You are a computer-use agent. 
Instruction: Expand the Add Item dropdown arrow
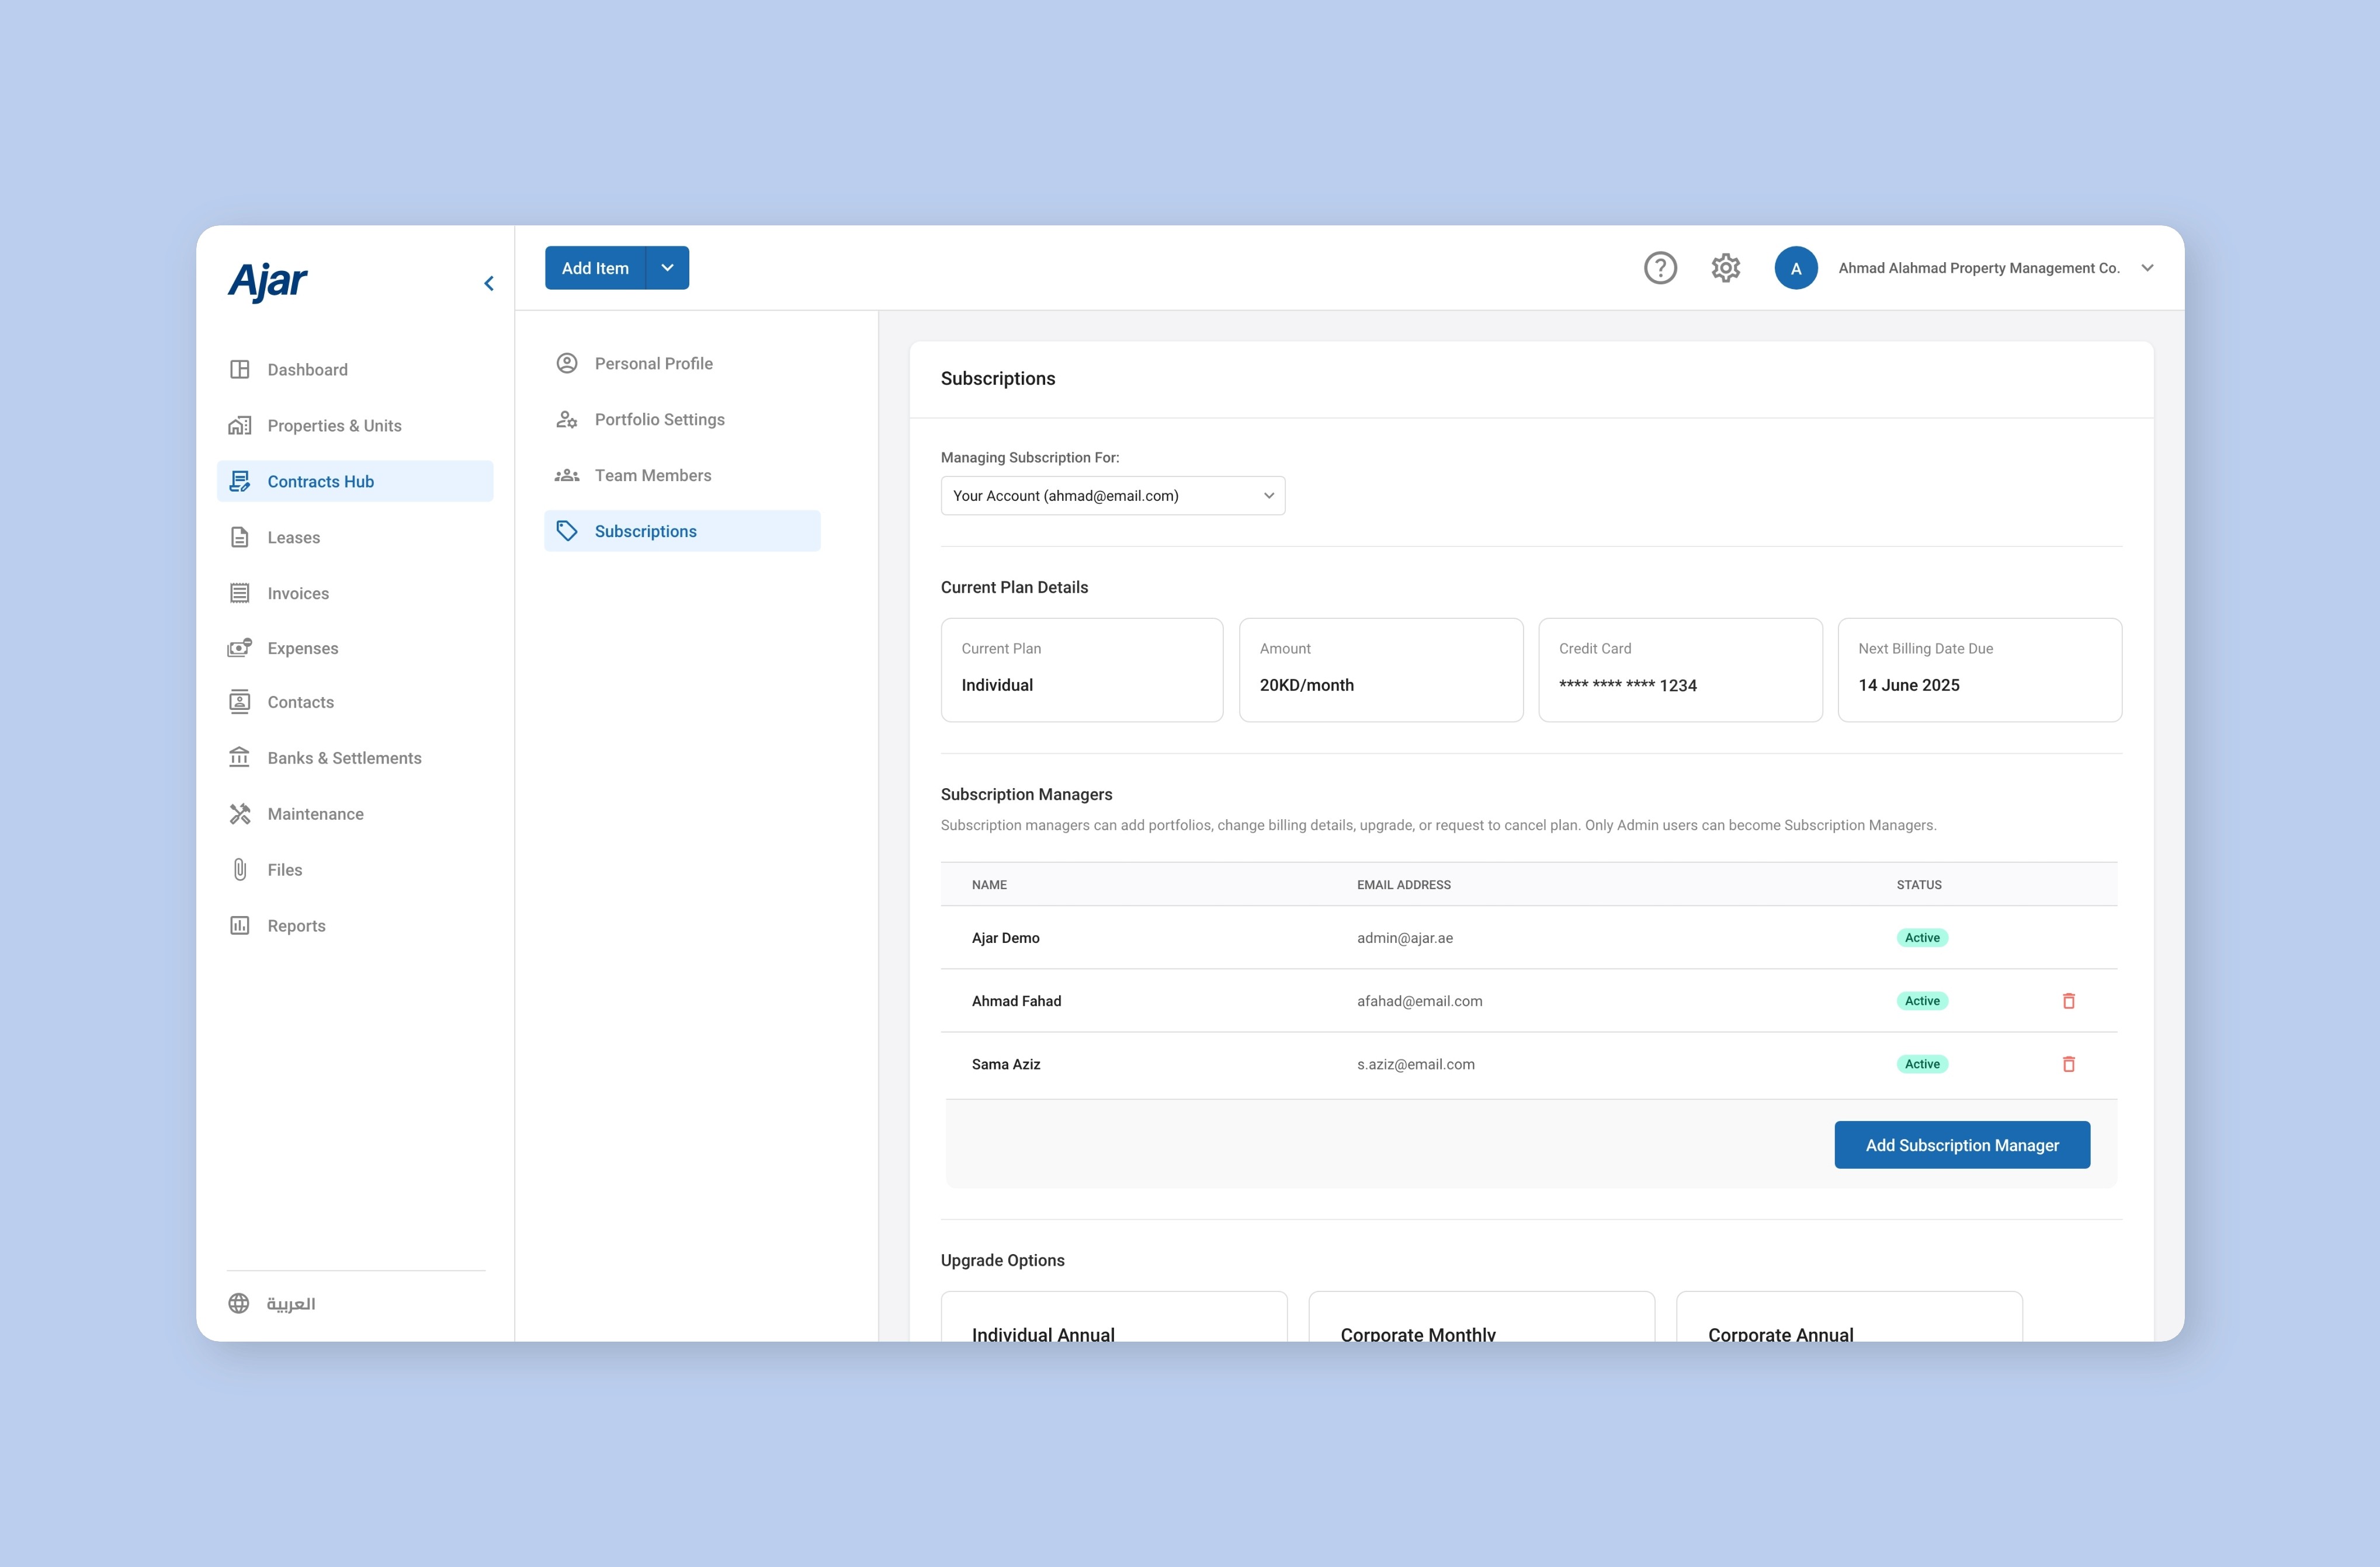click(668, 268)
